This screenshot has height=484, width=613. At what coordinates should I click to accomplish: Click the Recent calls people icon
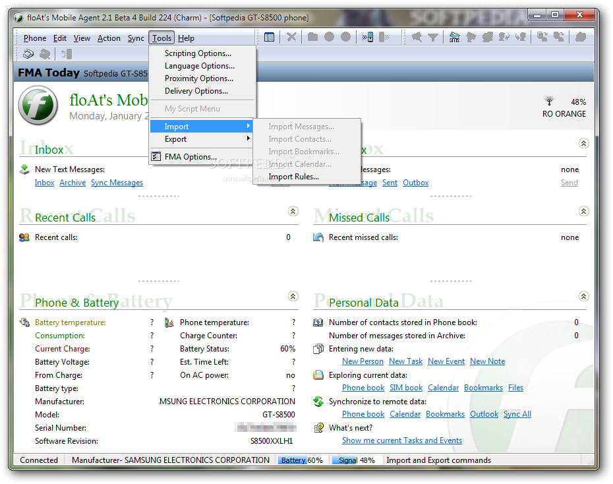click(x=24, y=237)
